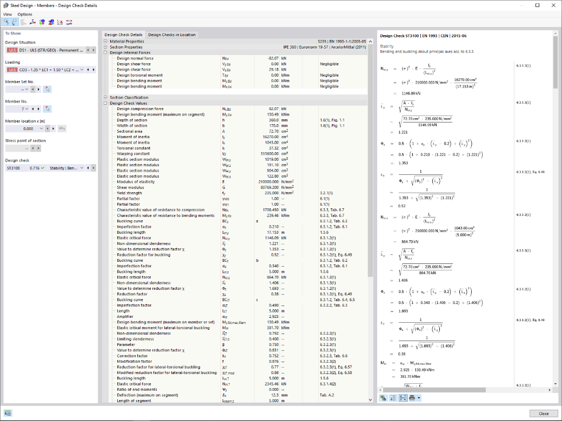Switch to Design Checks in Location tab
This screenshot has height=421, width=562.
coord(172,35)
